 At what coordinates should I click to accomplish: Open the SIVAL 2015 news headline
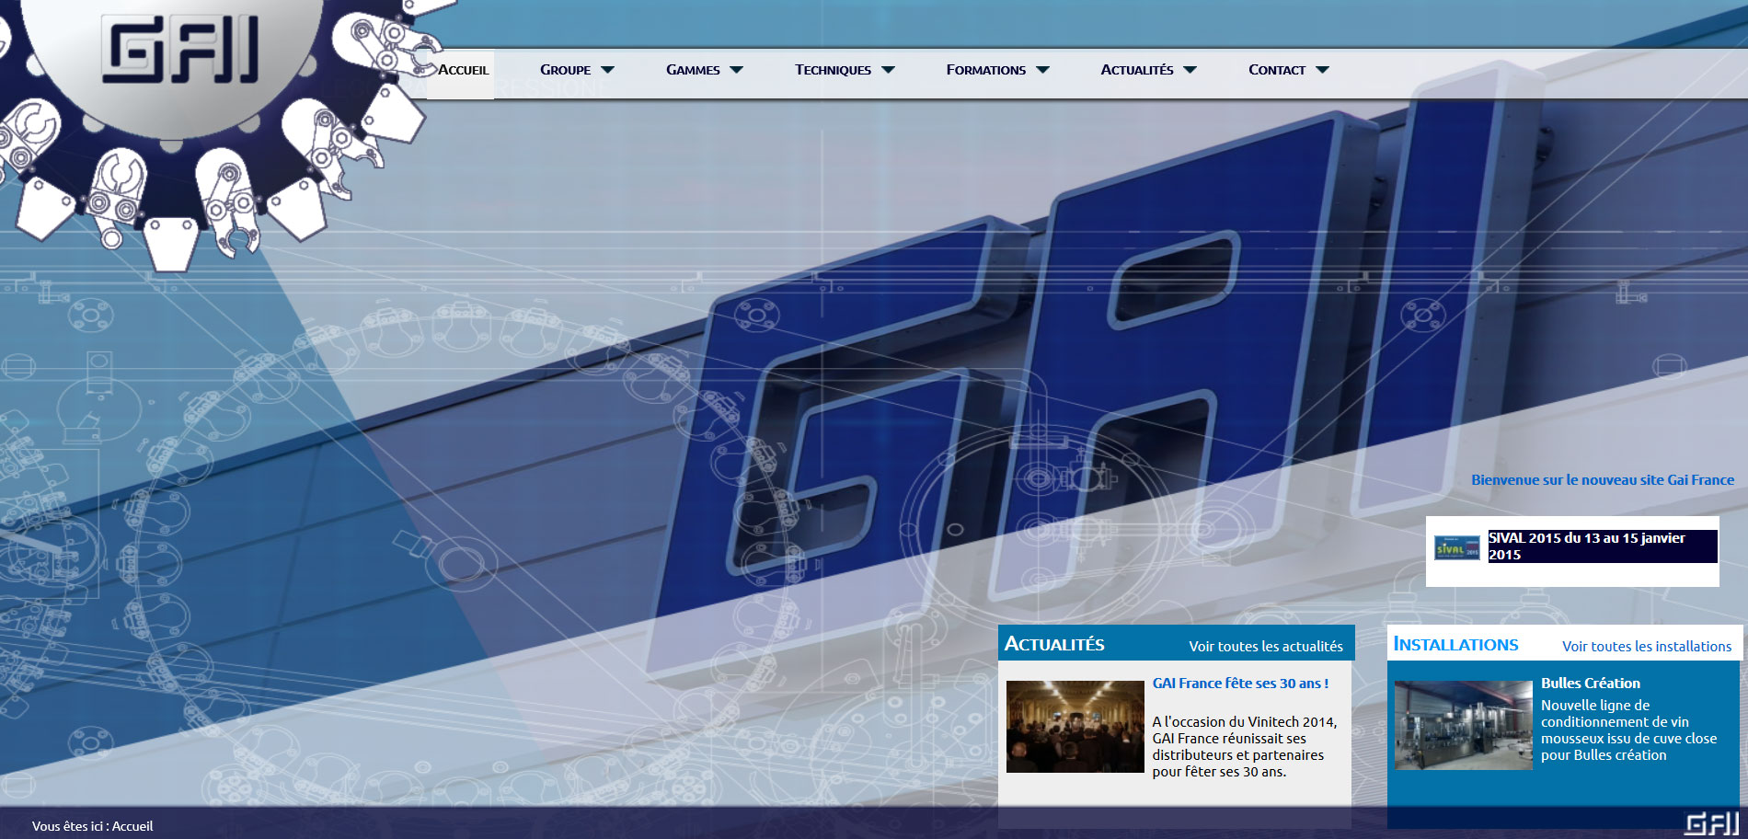point(1602,546)
